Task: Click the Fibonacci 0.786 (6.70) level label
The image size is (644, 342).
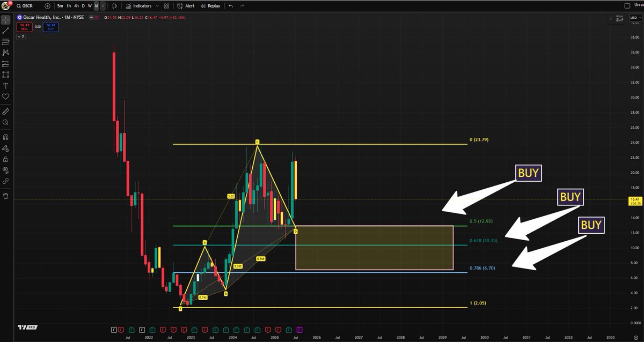Action: click(482, 267)
